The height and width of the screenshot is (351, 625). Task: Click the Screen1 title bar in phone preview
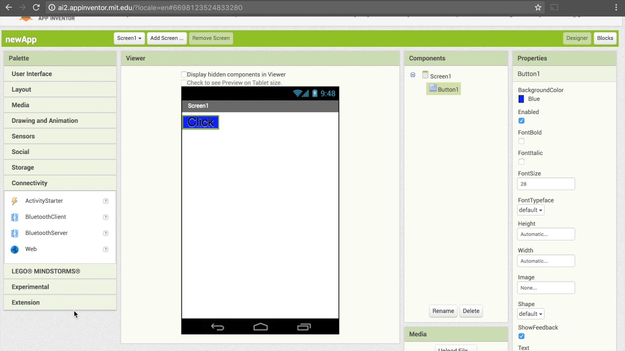[260, 106]
